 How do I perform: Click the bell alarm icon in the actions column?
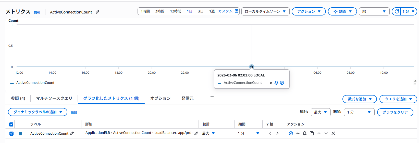click(305, 133)
